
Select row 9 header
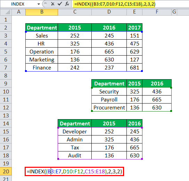coord(6,83)
